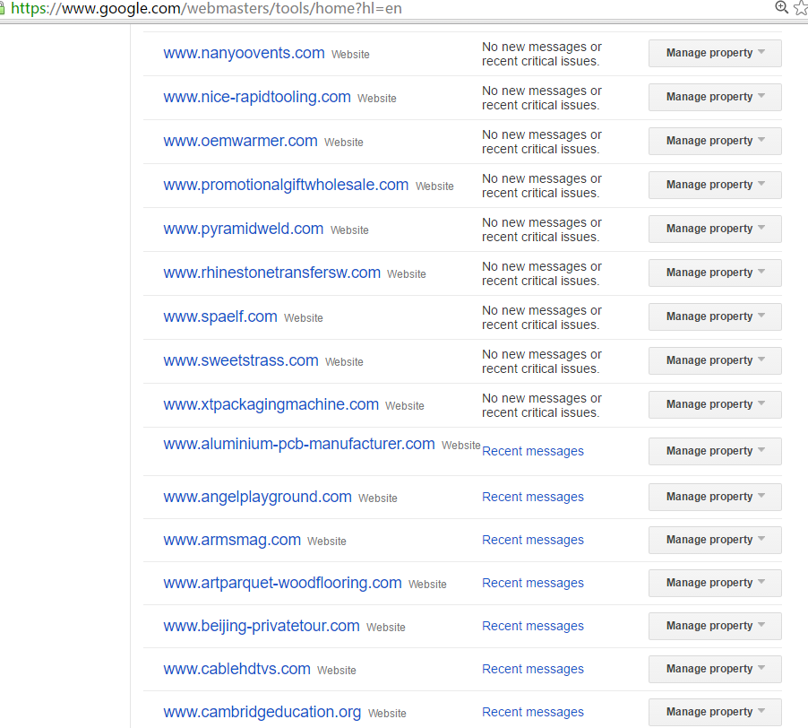Open www.xtpackagingmachine.com link

click(x=271, y=404)
